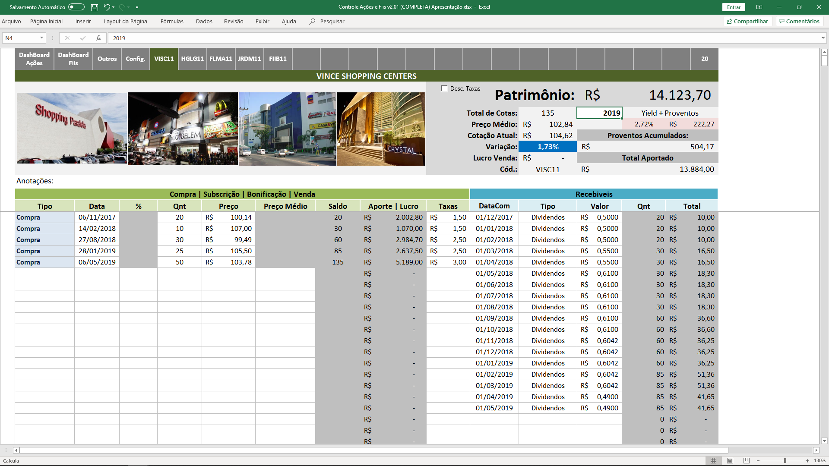Go to DashBoard Fiis sheet button

tap(73, 59)
